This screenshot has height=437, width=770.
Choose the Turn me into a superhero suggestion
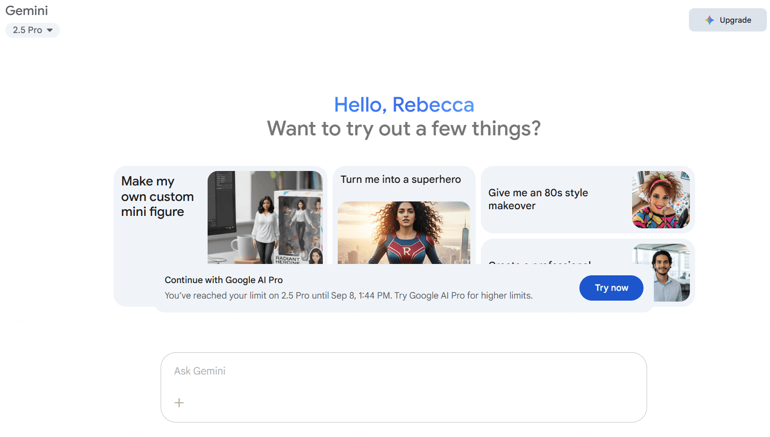(x=404, y=215)
